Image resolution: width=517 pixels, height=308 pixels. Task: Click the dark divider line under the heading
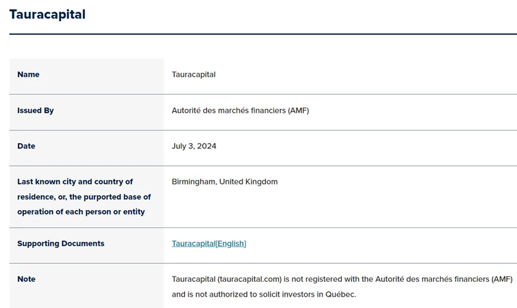click(x=263, y=34)
